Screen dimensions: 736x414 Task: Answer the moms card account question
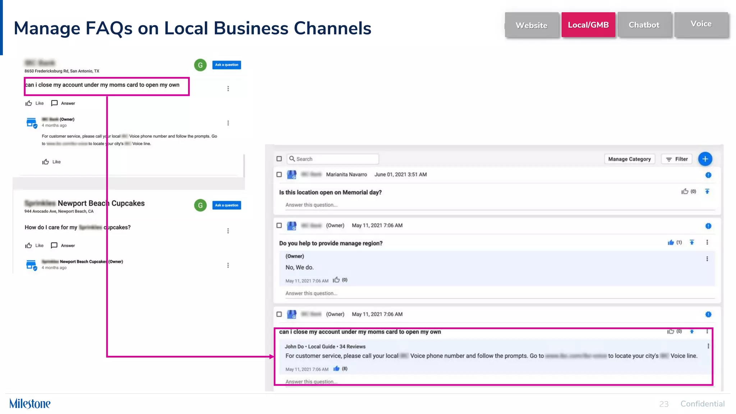pos(63,103)
